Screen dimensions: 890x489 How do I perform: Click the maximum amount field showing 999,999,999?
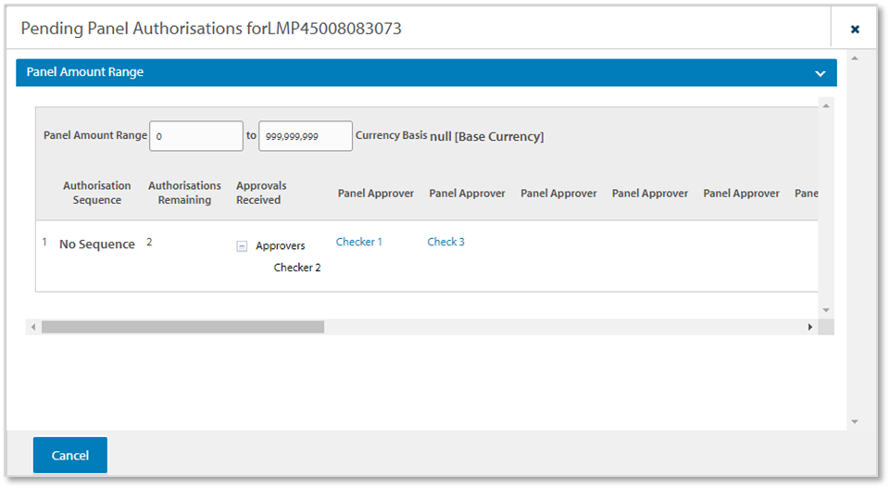(305, 136)
